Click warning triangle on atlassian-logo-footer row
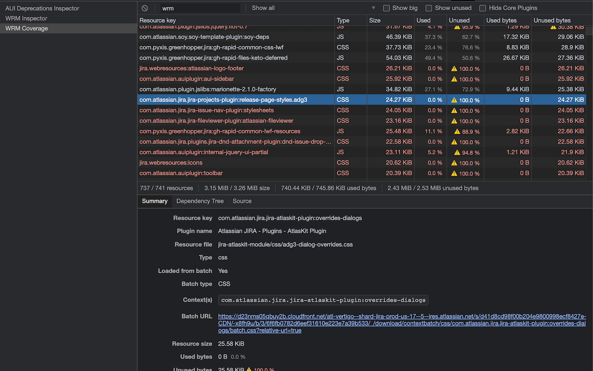Image resolution: width=593 pixels, height=371 pixels. coord(453,68)
